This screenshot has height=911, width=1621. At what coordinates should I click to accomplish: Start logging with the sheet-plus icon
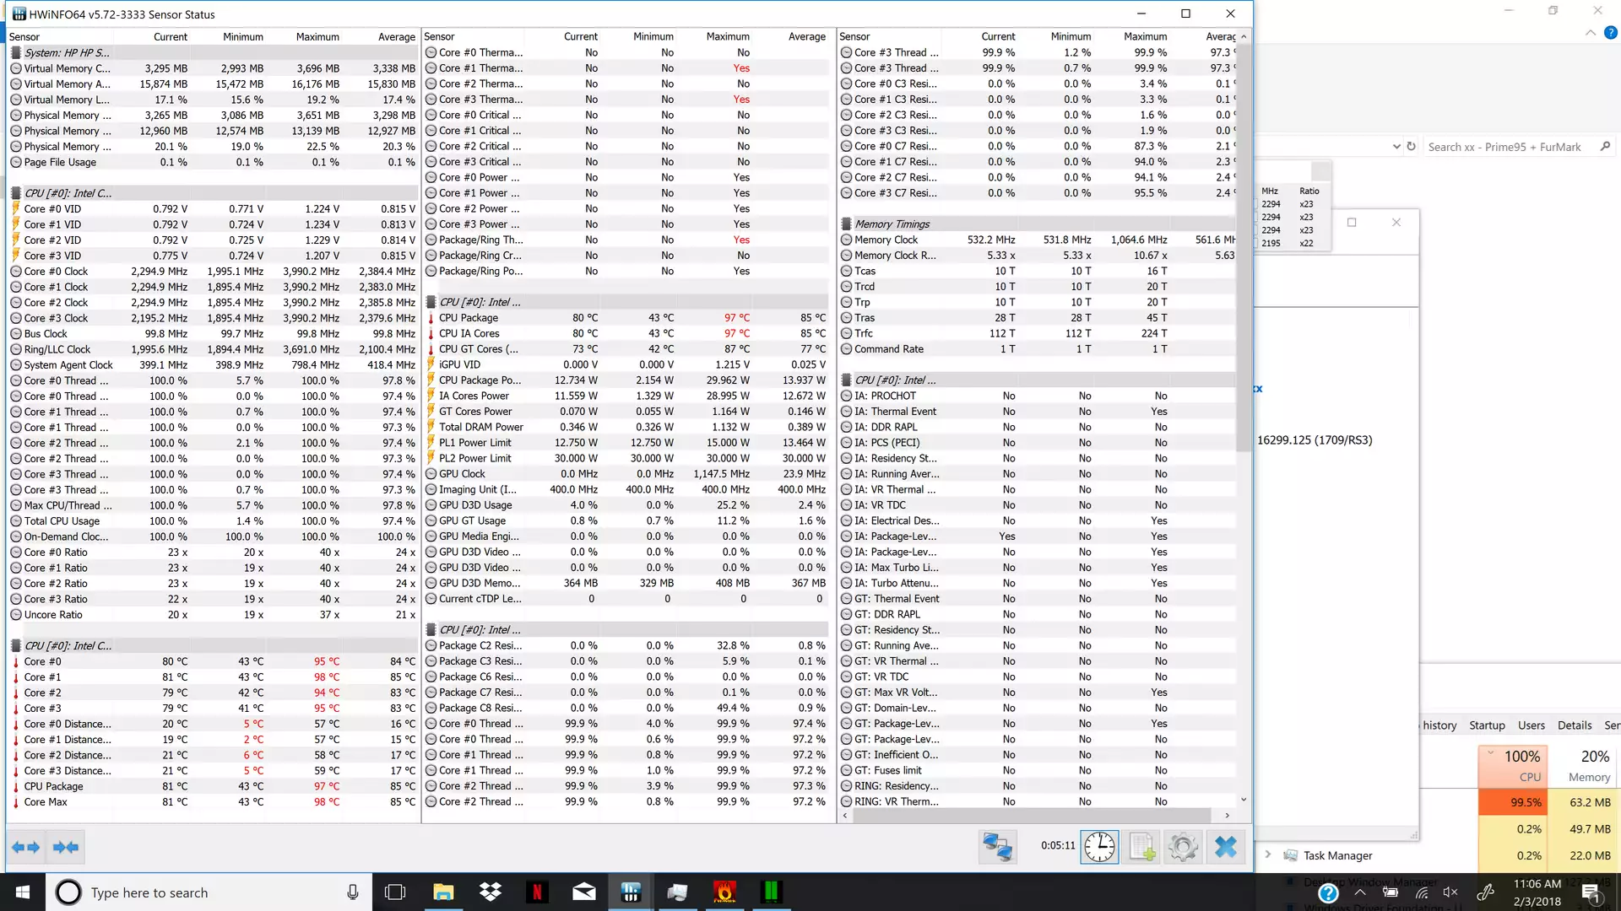[1141, 847]
